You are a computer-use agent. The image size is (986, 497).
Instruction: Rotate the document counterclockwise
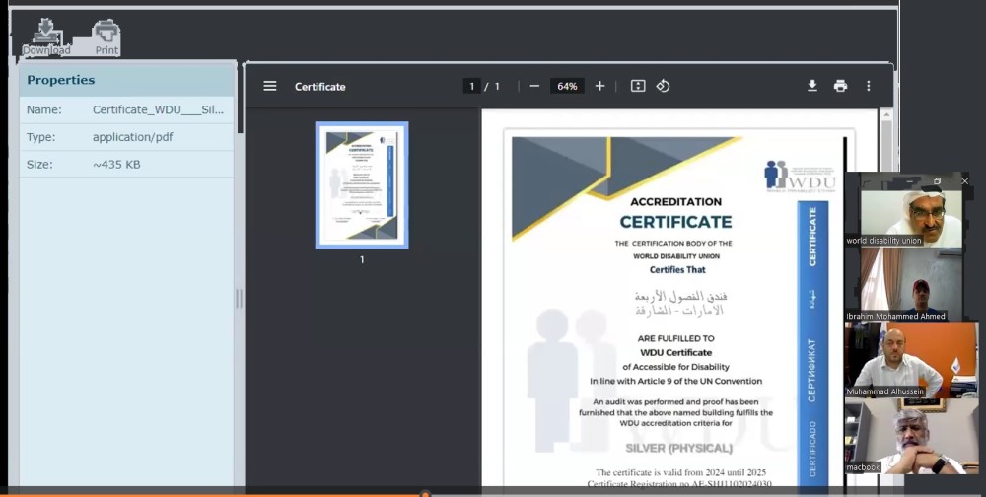pos(663,86)
